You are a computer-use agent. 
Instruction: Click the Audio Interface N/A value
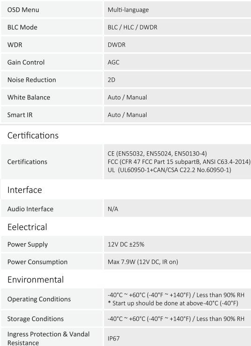pyautogui.click(x=113, y=209)
